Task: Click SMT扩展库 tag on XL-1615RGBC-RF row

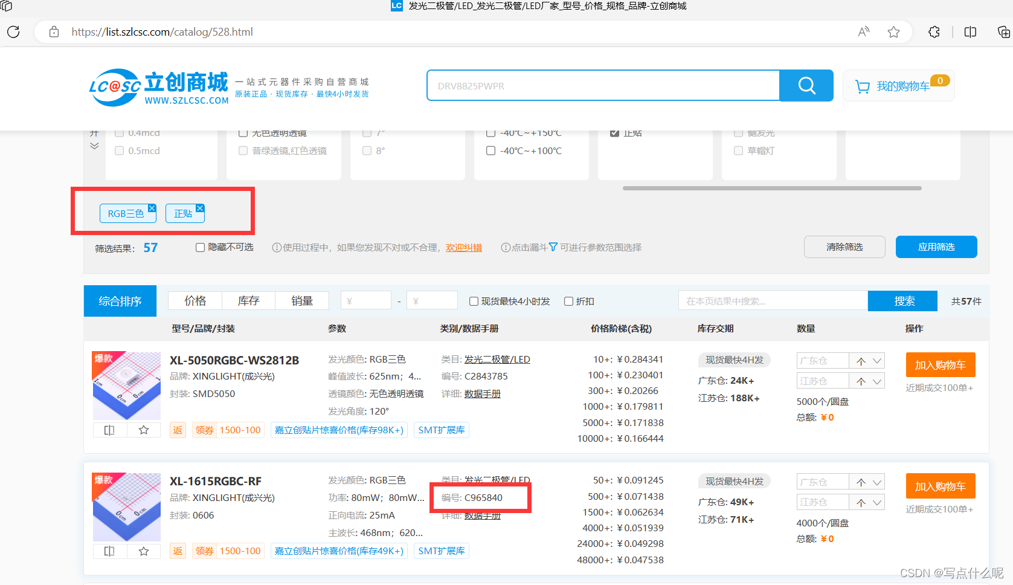Action: [x=442, y=551]
